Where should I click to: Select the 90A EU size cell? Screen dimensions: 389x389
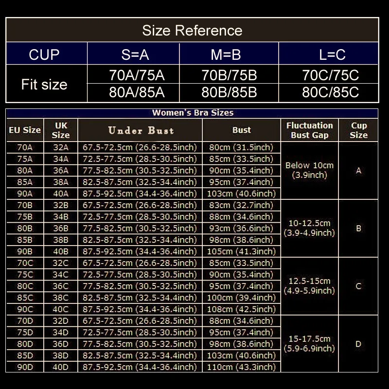click(25, 194)
